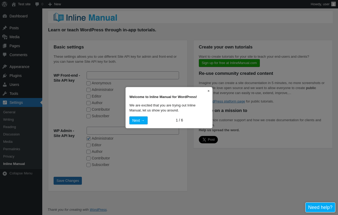The height and width of the screenshot is (215, 338).
Task: Check Contributor under WP Admin key
Action: point(88,158)
